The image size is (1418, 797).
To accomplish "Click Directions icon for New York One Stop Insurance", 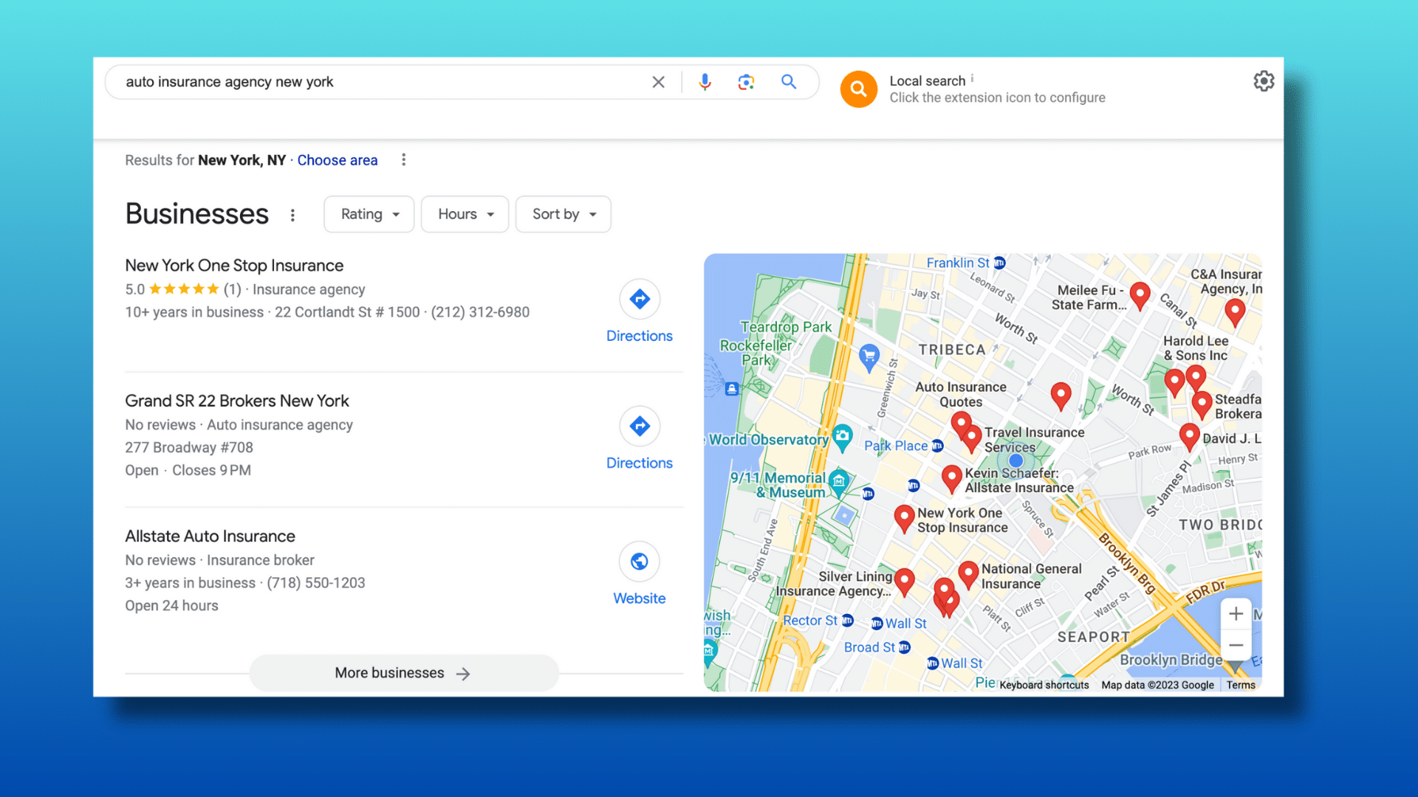I will click(x=640, y=299).
